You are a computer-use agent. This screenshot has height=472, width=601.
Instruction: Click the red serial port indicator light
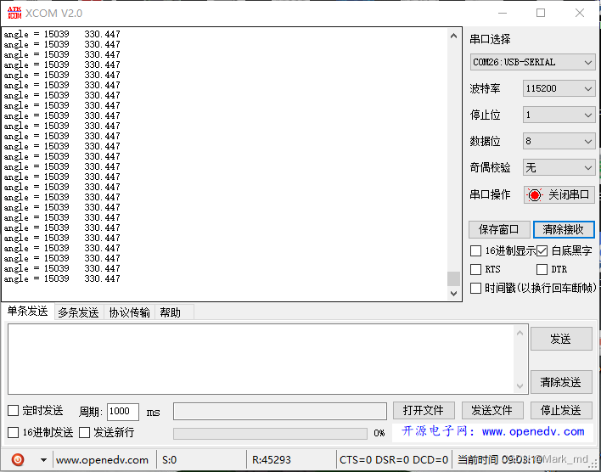(x=534, y=194)
